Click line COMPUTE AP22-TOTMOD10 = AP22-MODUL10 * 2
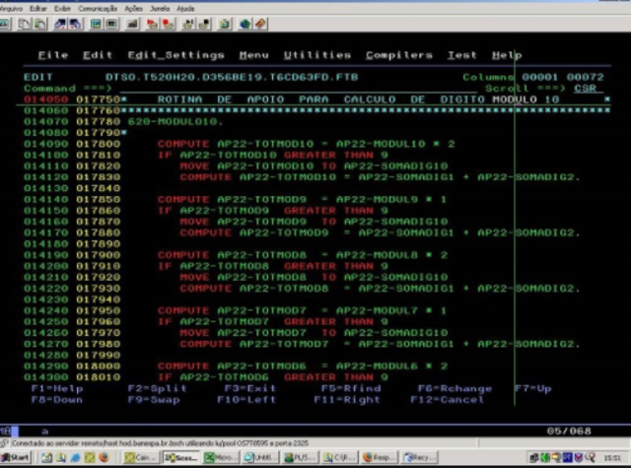This screenshot has height=468, width=631. tap(306, 144)
